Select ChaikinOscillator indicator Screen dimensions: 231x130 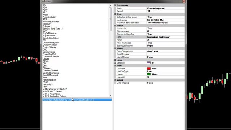pos(50,45)
